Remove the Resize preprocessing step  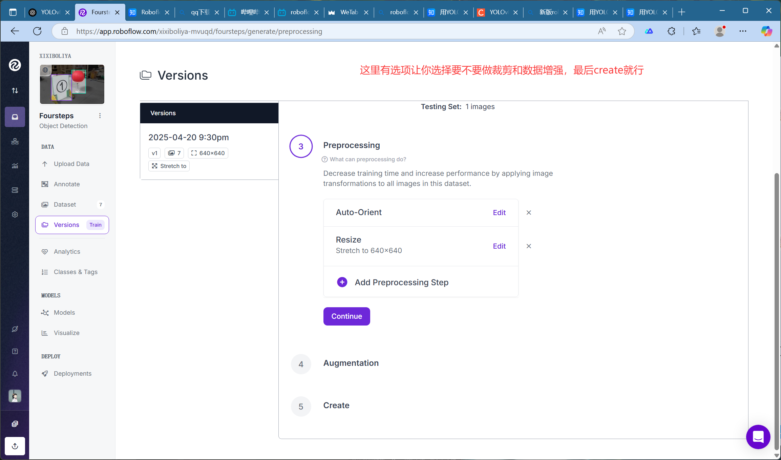coord(529,246)
